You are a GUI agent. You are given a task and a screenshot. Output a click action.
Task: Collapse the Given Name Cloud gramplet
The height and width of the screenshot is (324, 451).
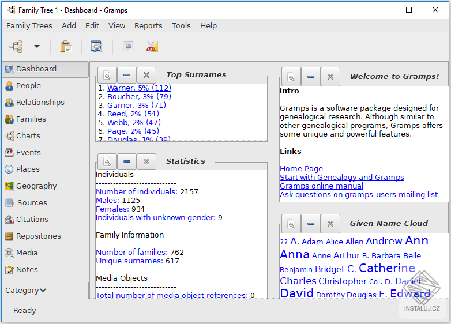click(311, 224)
